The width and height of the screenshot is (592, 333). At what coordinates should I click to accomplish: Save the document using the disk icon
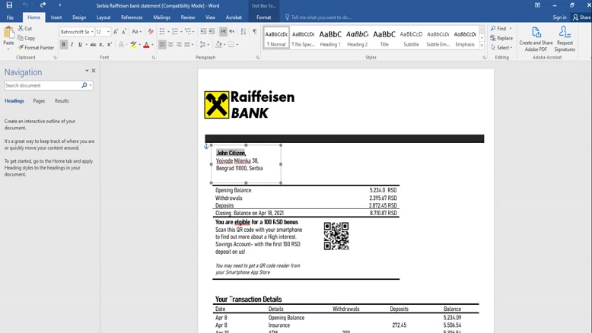tap(9, 5)
